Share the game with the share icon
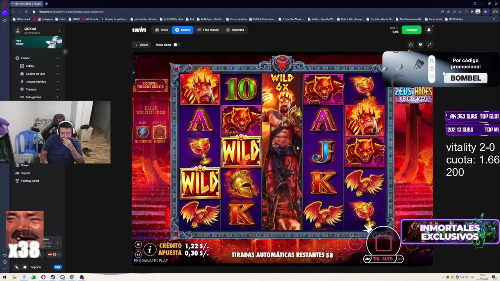Viewport: 500px width, 281px height. coord(411,44)
